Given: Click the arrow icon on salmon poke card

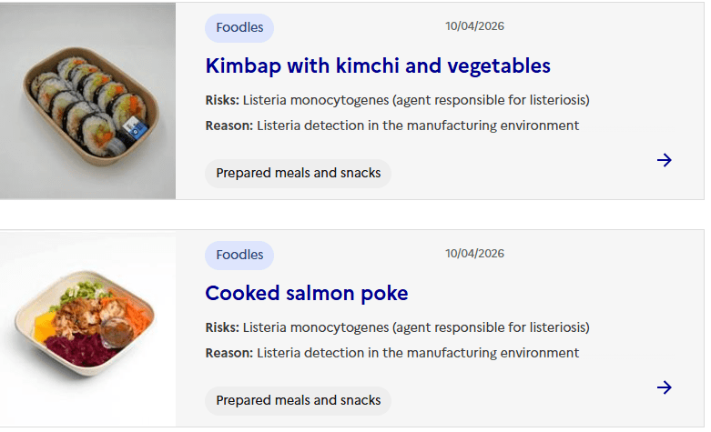Looking at the screenshot, I should pyautogui.click(x=665, y=387).
